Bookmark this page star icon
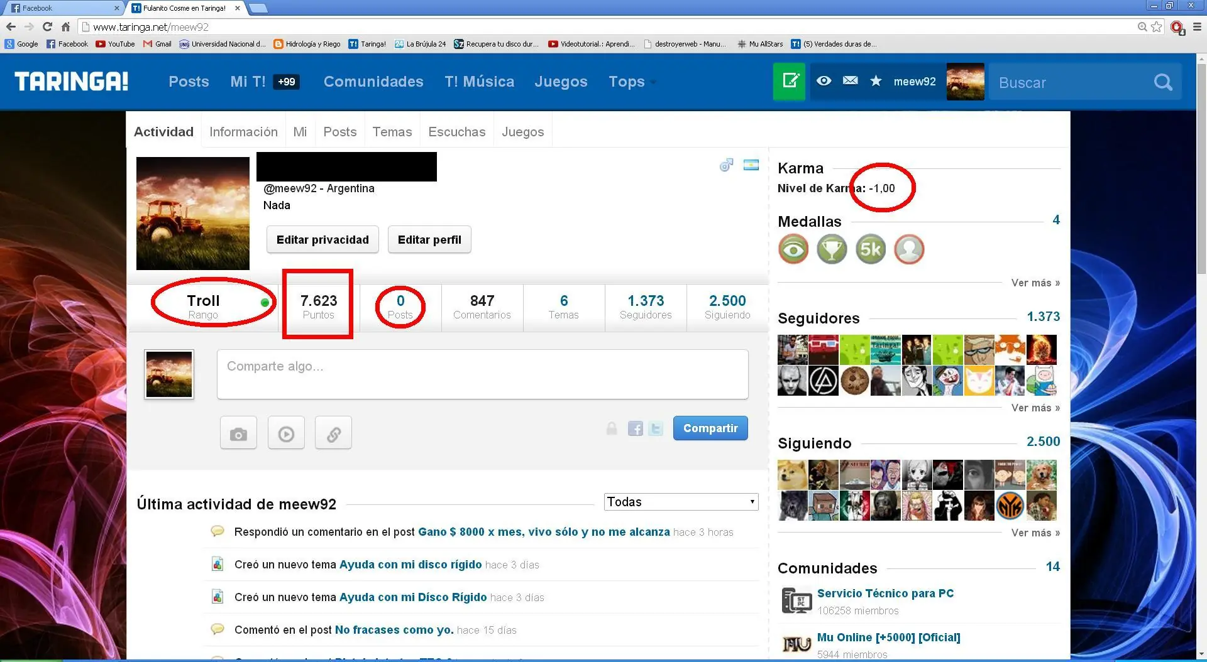The image size is (1207, 662). click(x=1157, y=26)
